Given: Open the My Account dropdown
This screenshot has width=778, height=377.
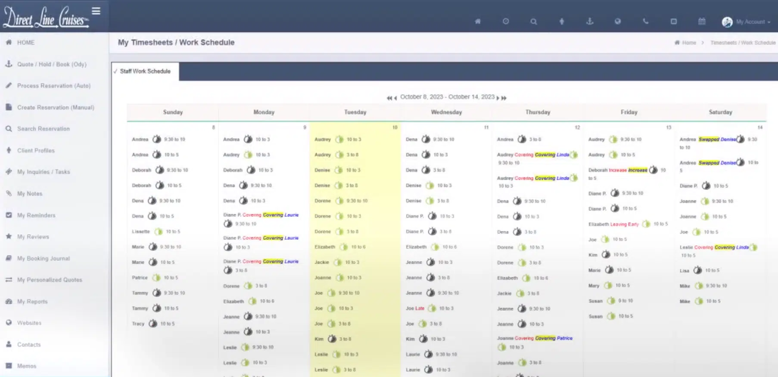Looking at the screenshot, I should coord(747,22).
